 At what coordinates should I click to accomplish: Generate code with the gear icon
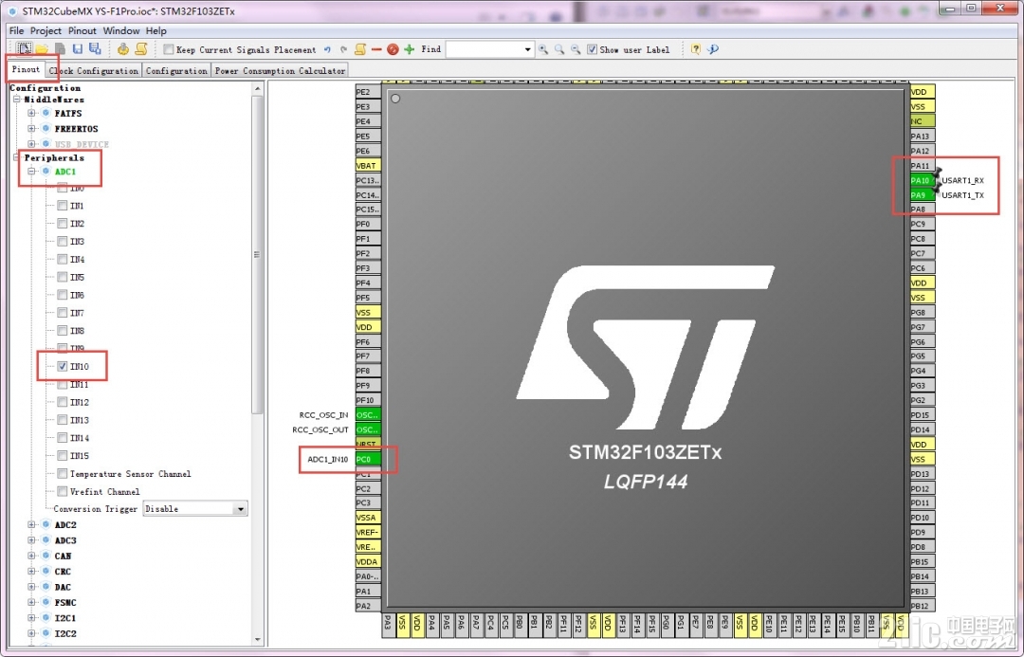(122, 49)
